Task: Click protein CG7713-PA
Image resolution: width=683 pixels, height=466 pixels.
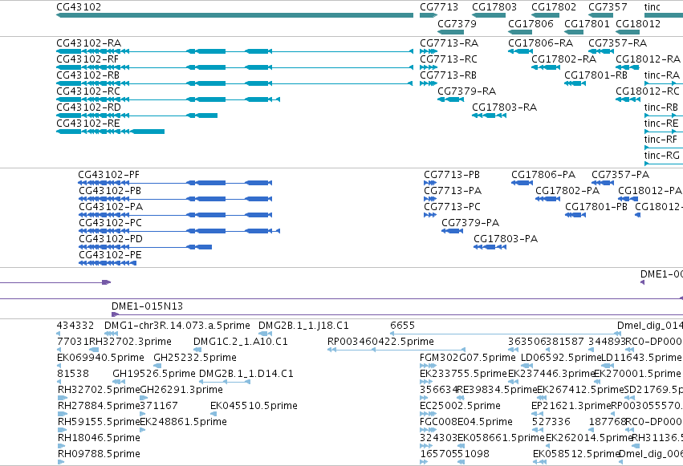Action: click(430, 199)
